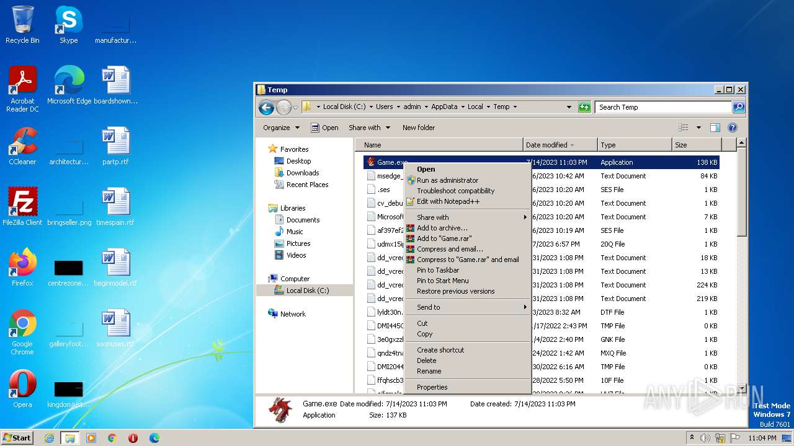This screenshot has width=794, height=446.
Task: Sort files by Type column header
Action: click(635, 145)
